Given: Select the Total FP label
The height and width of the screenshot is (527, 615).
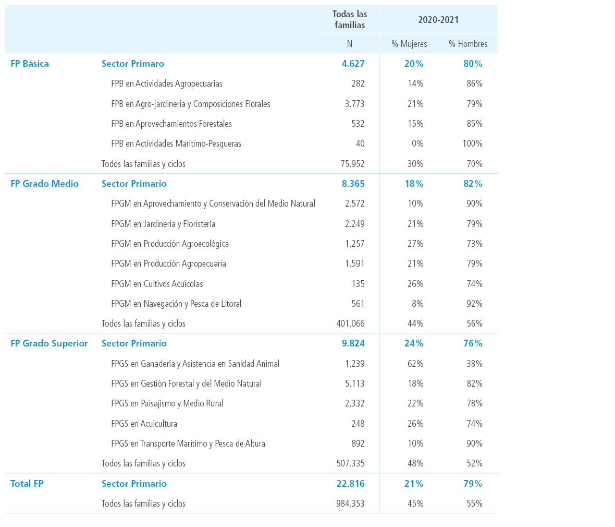Looking at the screenshot, I should [27, 484].
